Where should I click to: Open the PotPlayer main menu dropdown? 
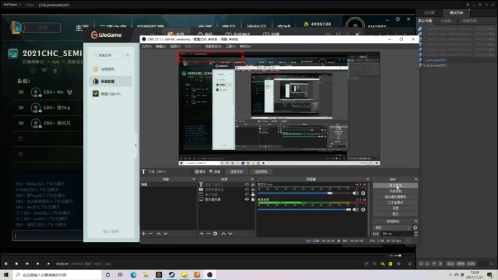(12, 5)
